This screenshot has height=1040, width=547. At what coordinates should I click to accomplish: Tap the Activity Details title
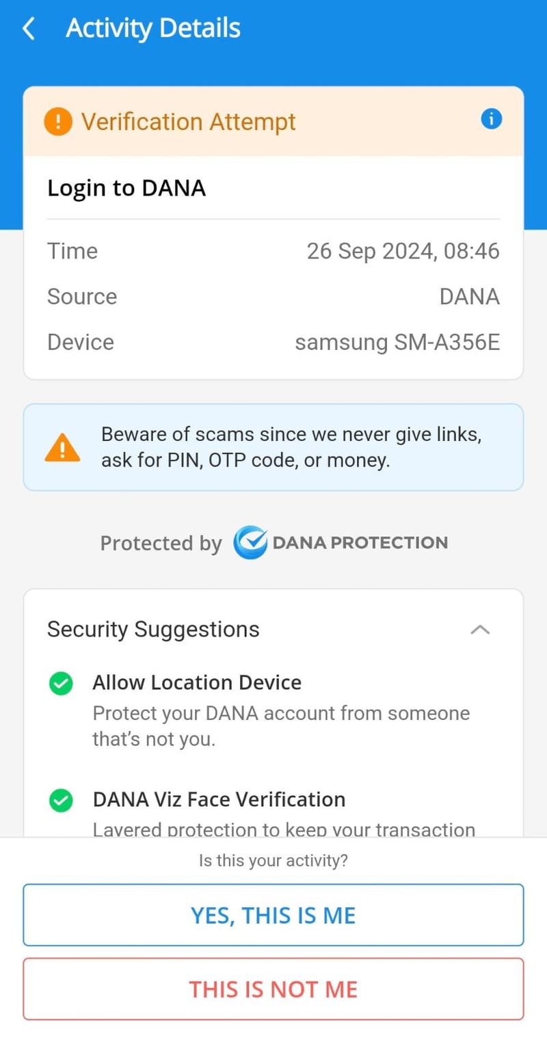pyautogui.click(x=153, y=29)
